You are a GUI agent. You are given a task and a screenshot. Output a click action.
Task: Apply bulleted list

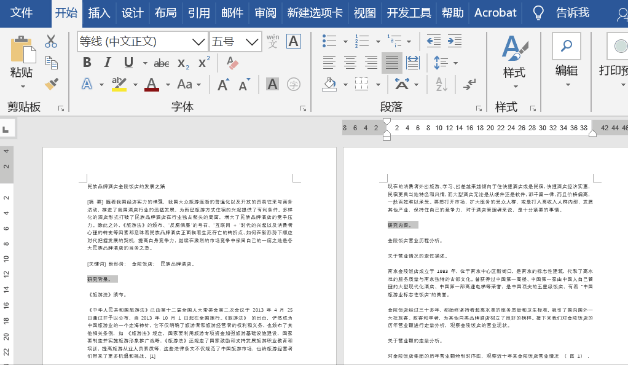point(329,41)
